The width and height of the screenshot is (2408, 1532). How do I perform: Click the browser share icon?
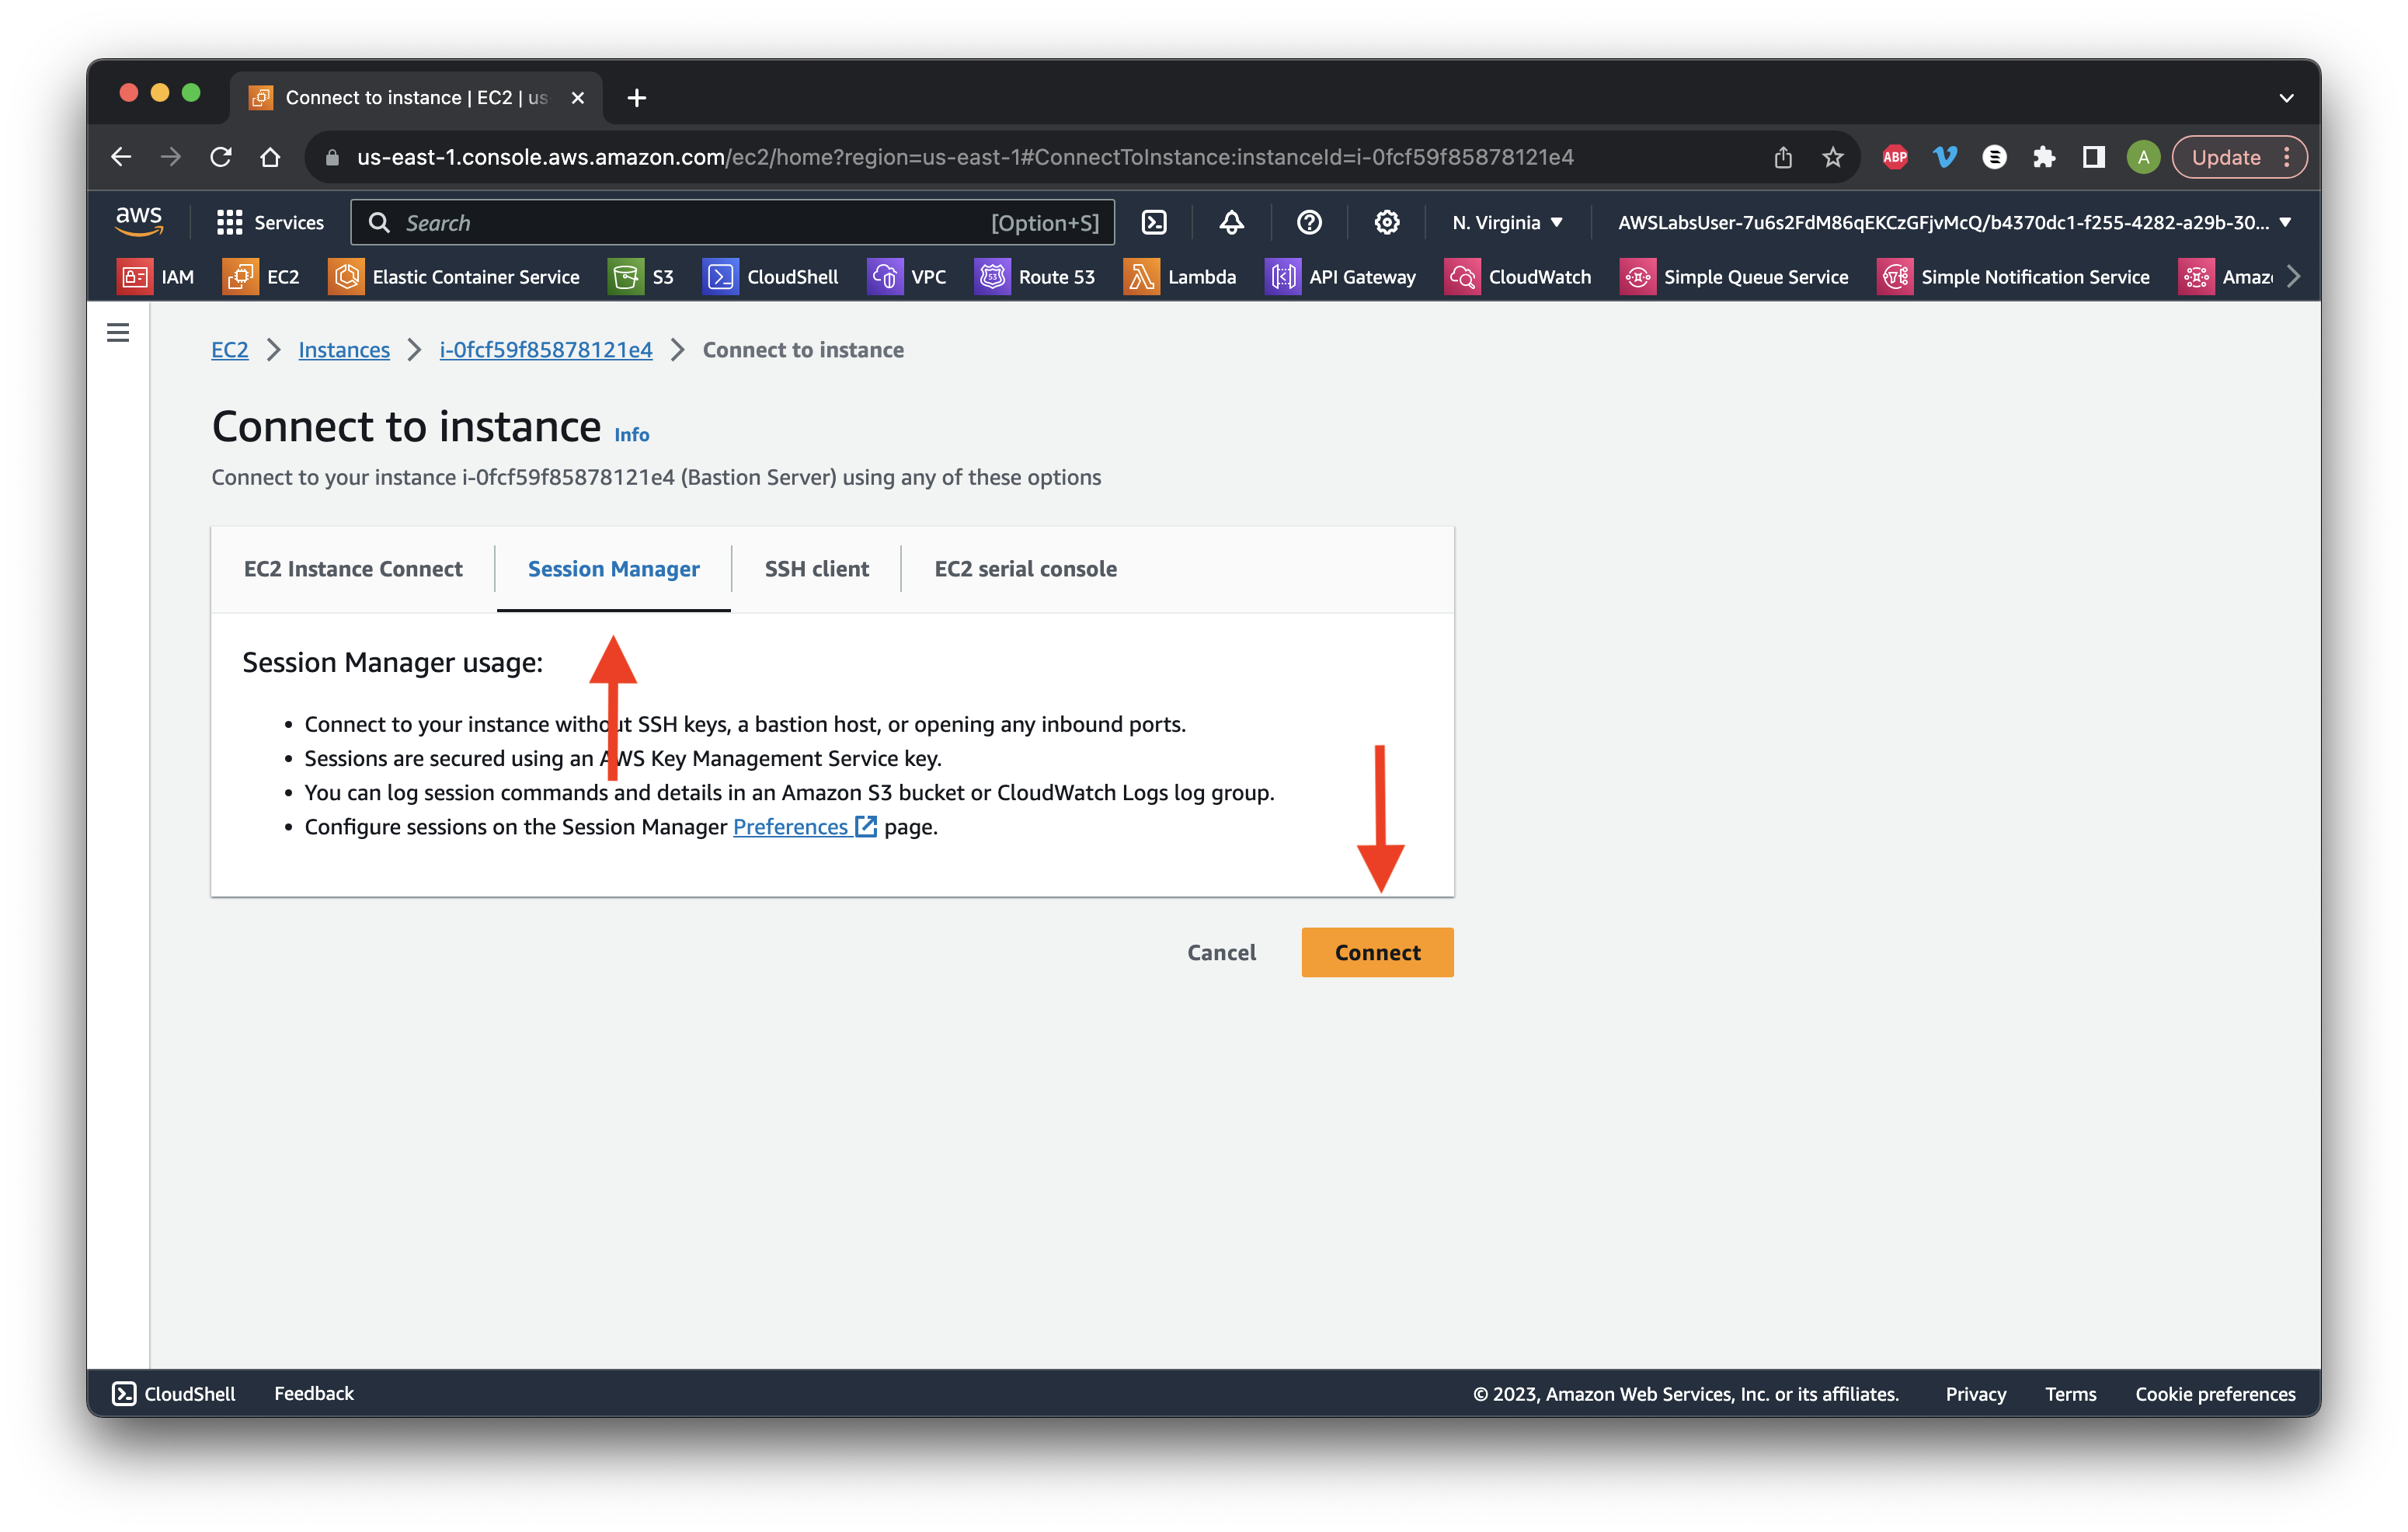click(1783, 157)
